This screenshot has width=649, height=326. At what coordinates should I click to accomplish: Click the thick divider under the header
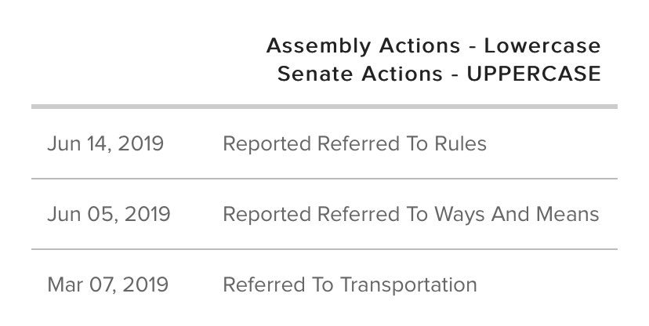[x=324, y=106]
